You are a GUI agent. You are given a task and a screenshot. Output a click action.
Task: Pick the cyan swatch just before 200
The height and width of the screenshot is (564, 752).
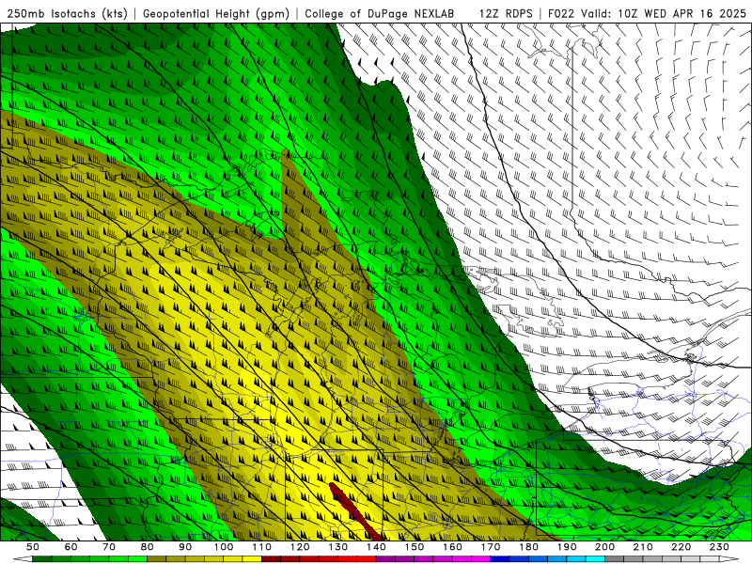(x=596, y=559)
